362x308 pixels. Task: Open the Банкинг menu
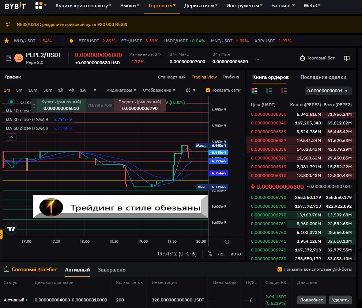point(283,5)
